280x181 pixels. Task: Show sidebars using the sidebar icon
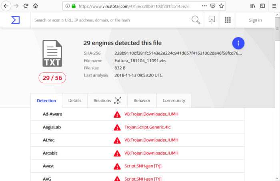(262, 6)
